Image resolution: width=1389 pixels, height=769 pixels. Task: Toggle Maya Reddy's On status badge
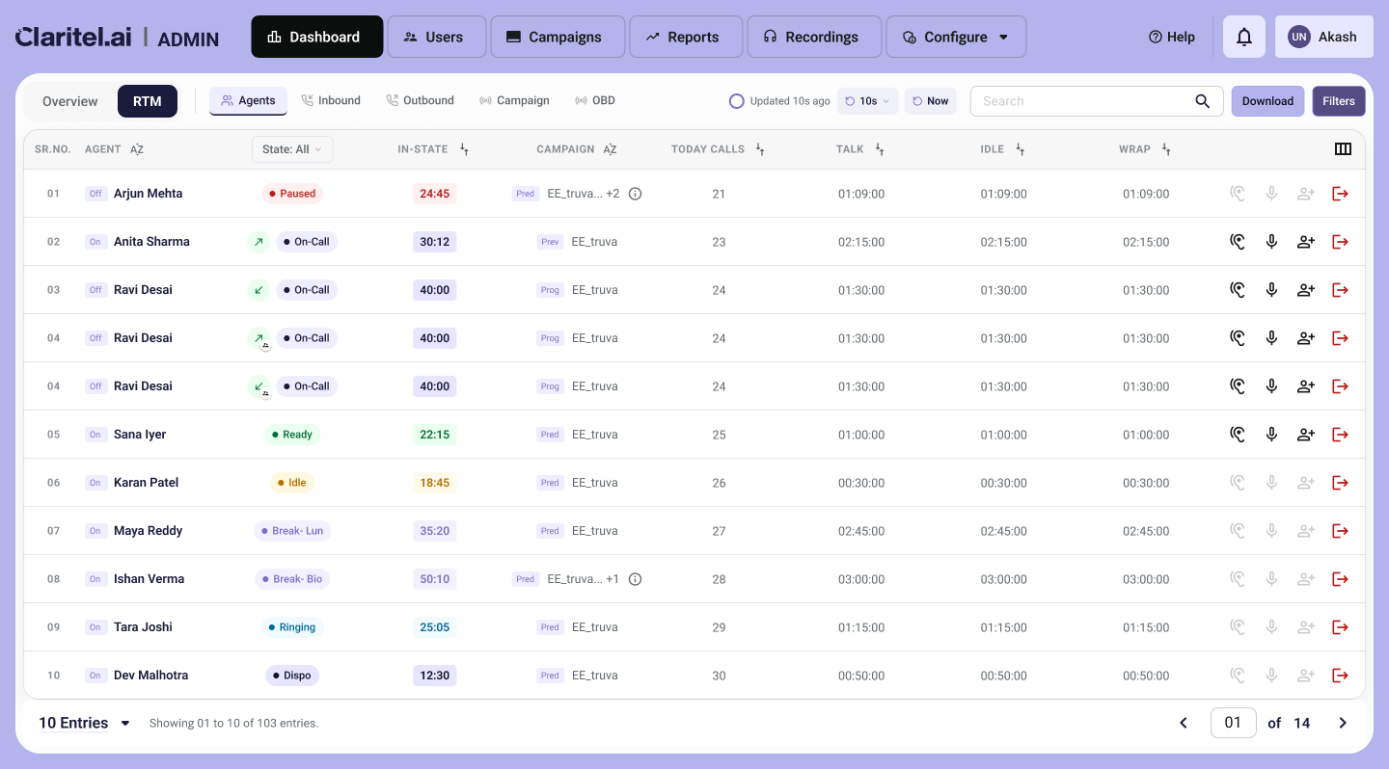95,531
